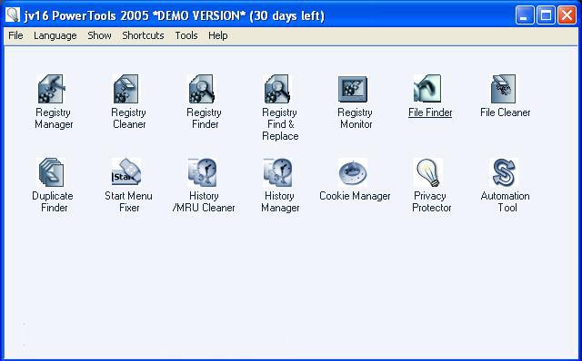Click the History /MRU Cleaner text label
Viewport: 582px width, 361px height.
[x=204, y=201]
